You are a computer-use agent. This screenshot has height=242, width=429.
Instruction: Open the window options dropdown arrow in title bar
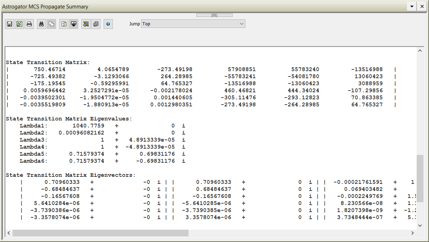[412, 6]
